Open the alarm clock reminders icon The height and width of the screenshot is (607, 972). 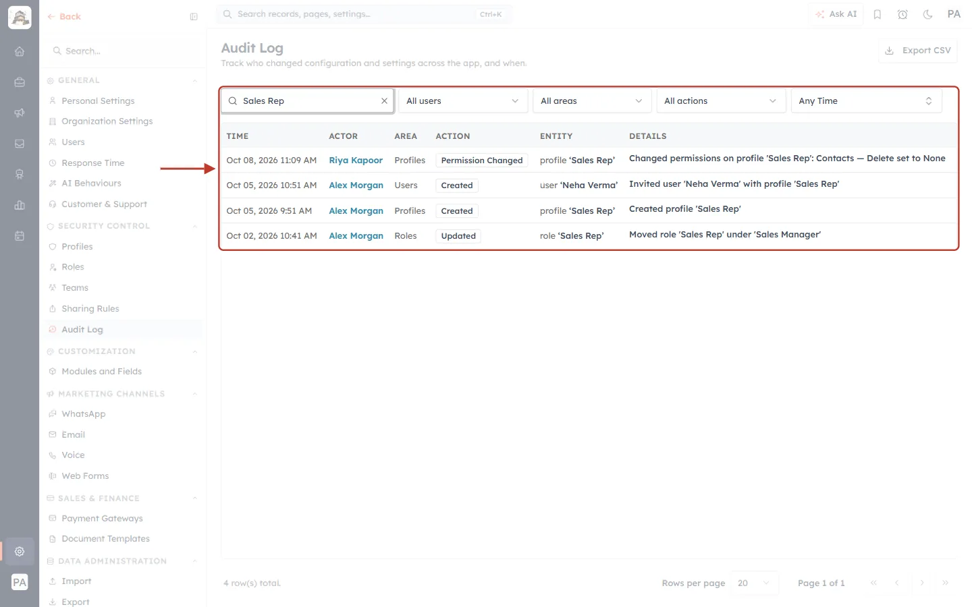pos(902,14)
